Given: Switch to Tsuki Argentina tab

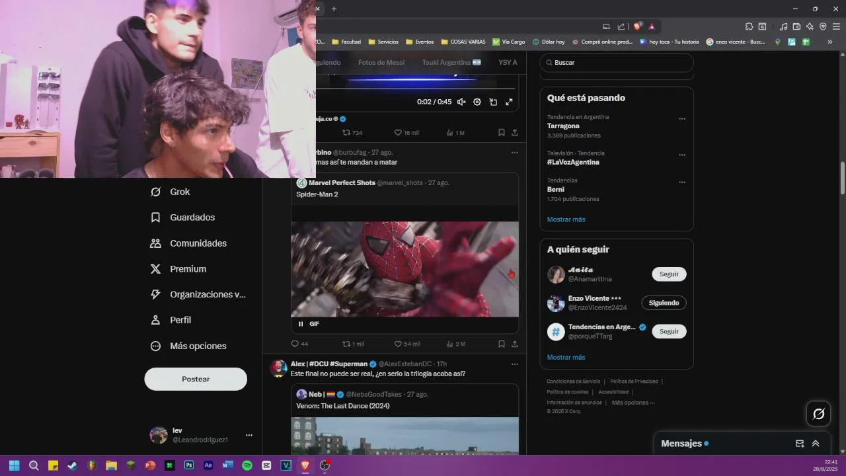Looking at the screenshot, I should (451, 62).
